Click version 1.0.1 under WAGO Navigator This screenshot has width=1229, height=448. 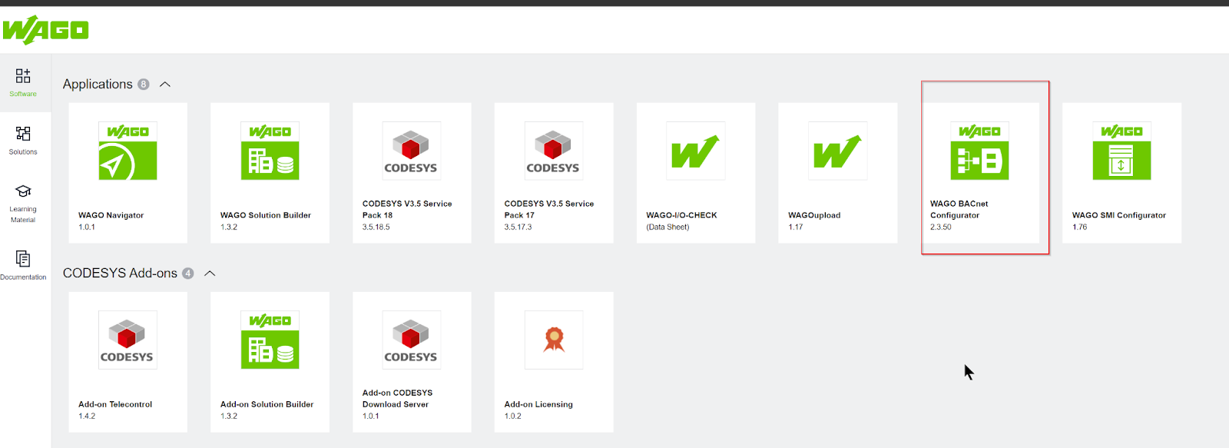pyautogui.click(x=87, y=227)
